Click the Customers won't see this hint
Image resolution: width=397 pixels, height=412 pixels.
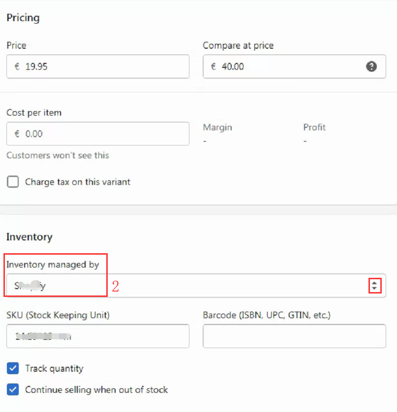(x=58, y=155)
